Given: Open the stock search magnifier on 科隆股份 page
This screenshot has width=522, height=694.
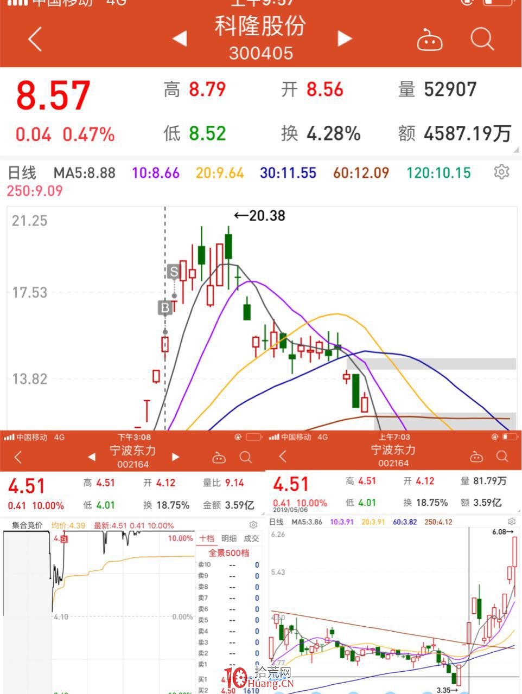Looking at the screenshot, I should pos(481,39).
